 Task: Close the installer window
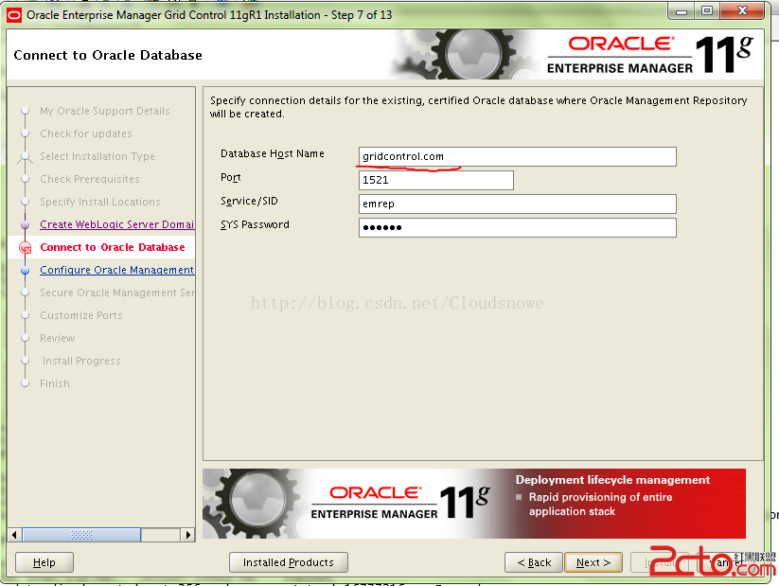742,11
